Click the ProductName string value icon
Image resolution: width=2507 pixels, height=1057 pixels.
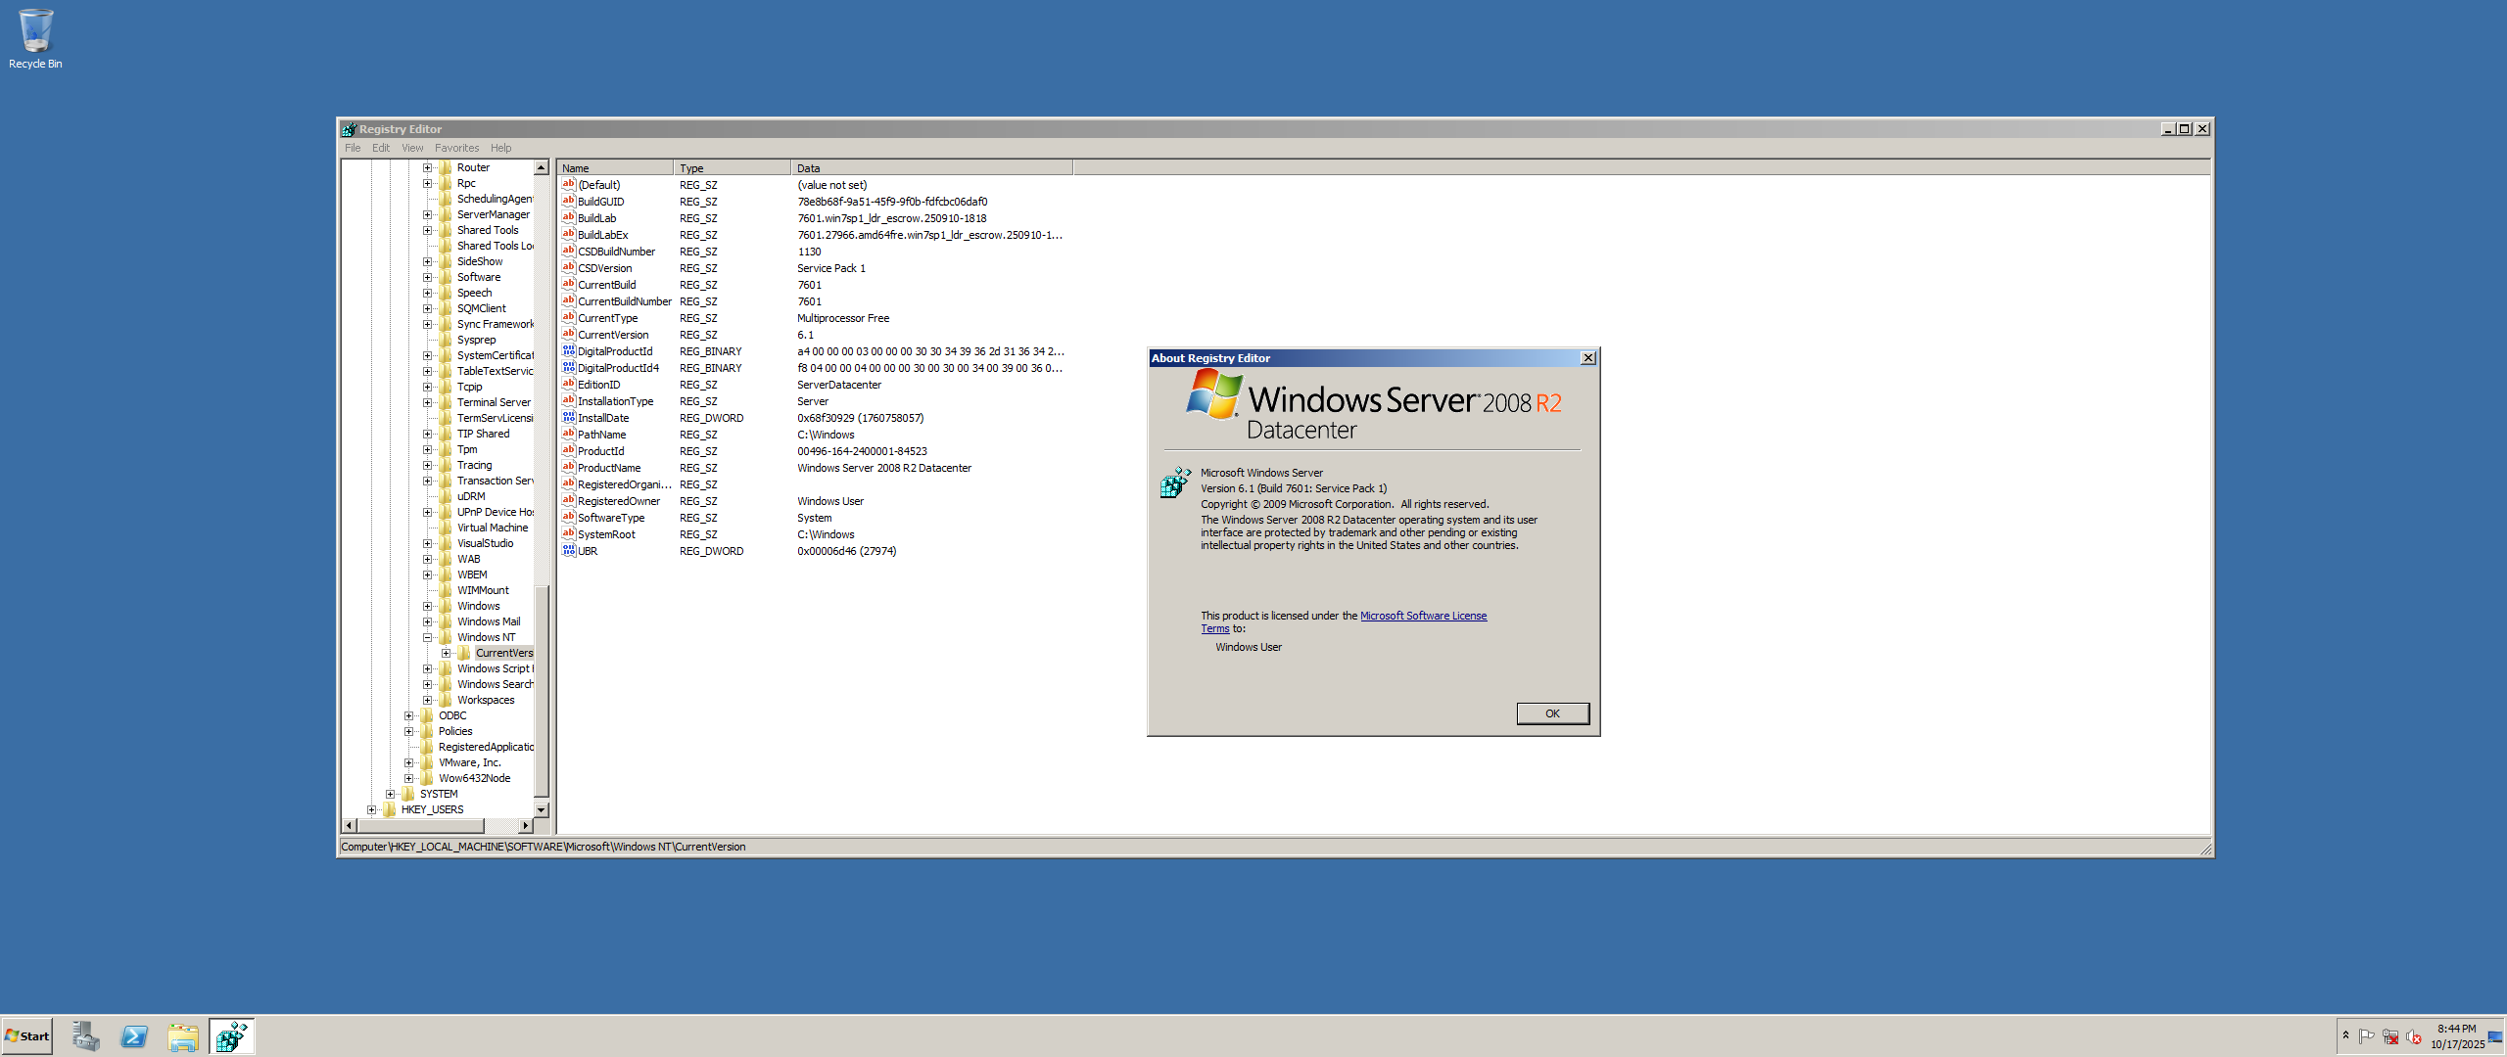pos(568,468)
